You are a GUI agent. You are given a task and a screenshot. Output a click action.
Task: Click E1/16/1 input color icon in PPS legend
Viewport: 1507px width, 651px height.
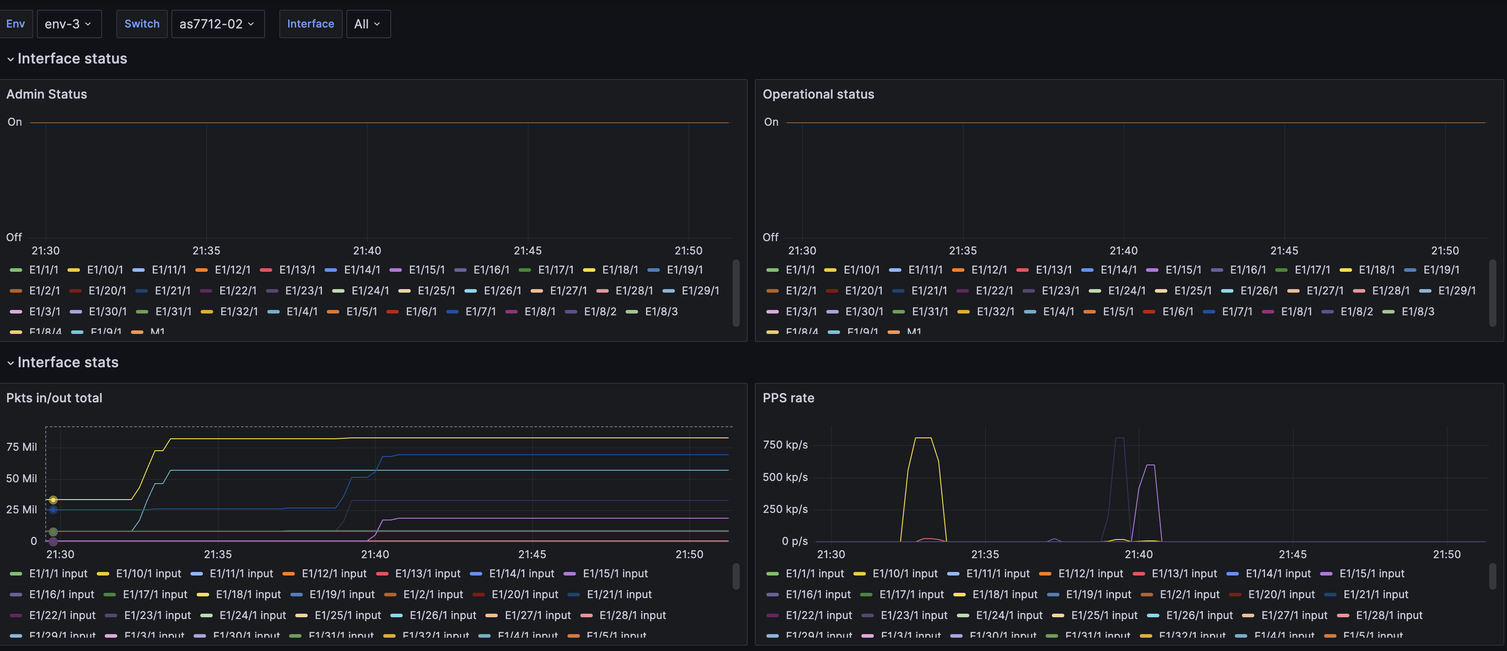click(x=772, y=595)
